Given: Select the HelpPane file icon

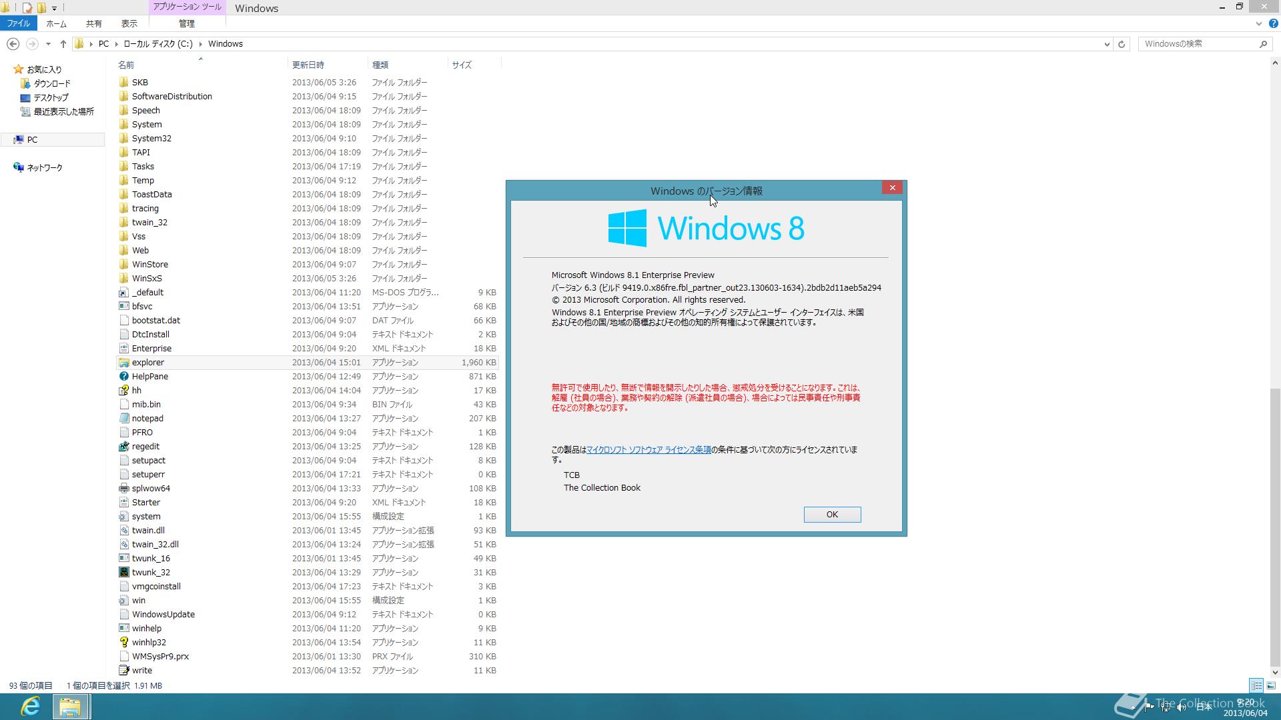Looking at the screenshot, I should (123, 377).
